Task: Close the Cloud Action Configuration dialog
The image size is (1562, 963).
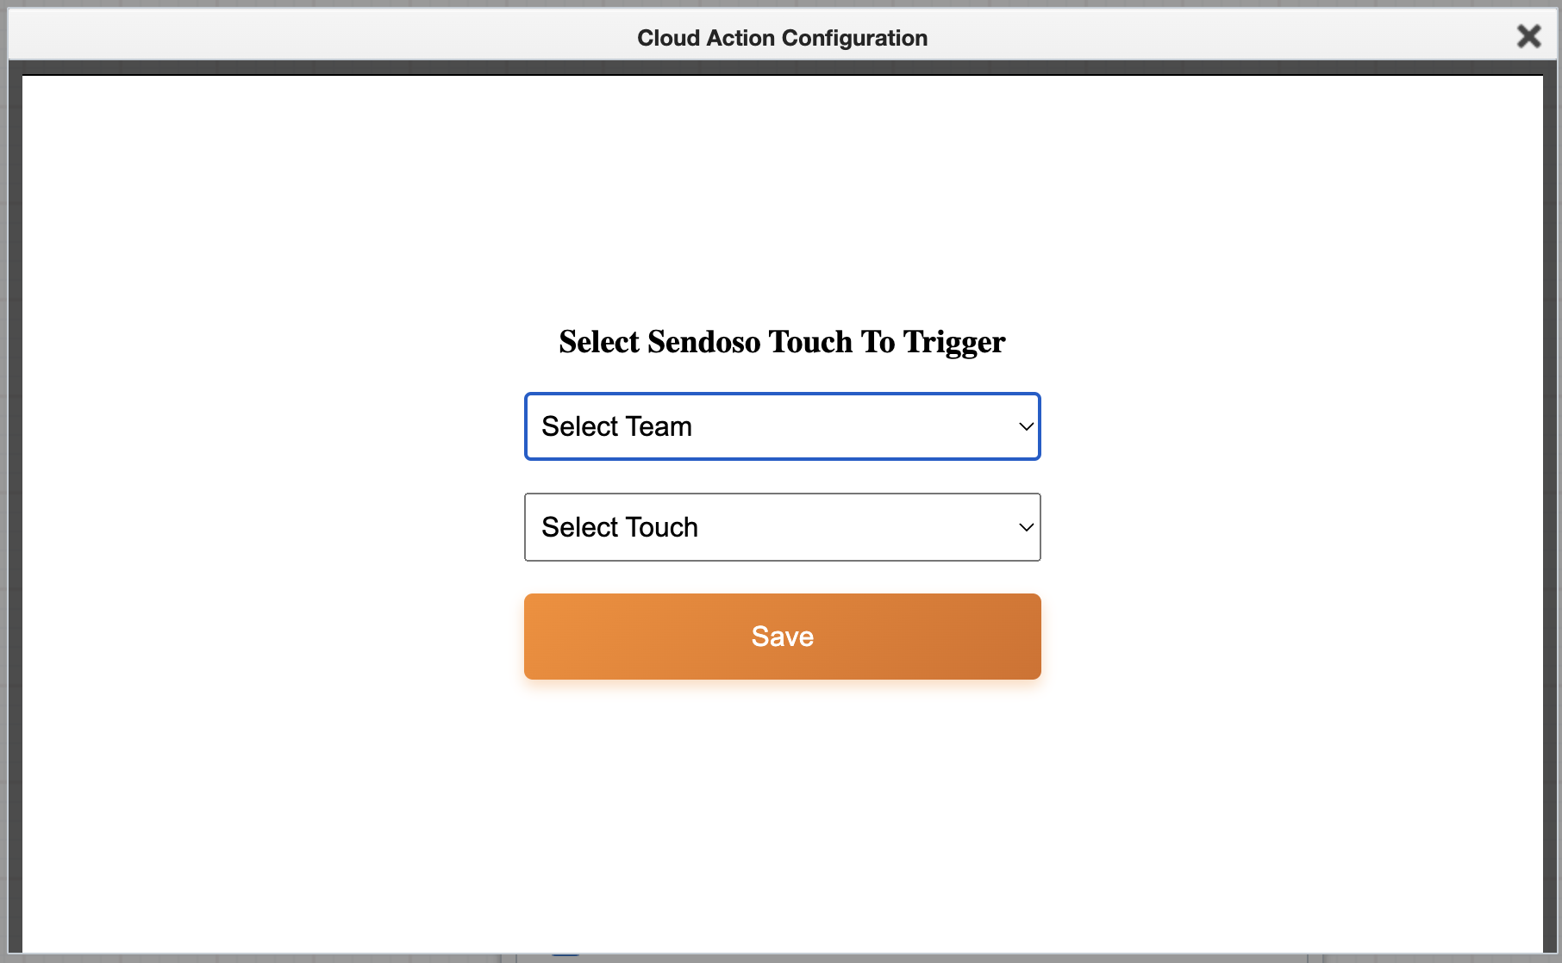Action: pyautogui.click(x=1528, y=36)
